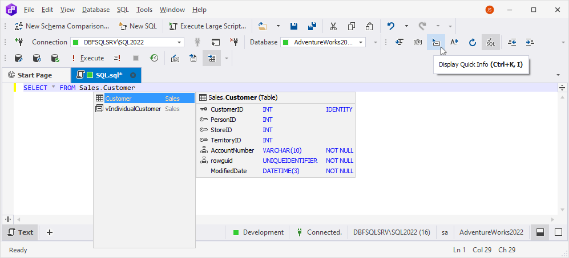Open the Connection combo box DBFSQLSRV\SQL2022
Screen dimensions: 569x258
127,42
